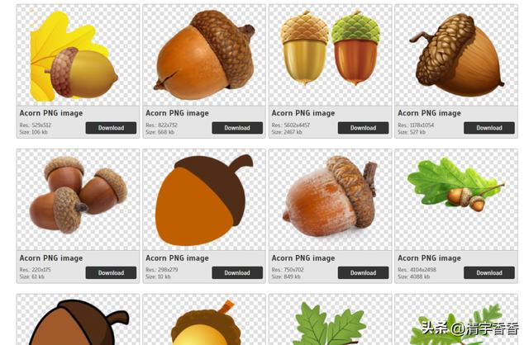Download the 220x175 three-acorn cluster image
The image size is (529, 345).
coord(111,272)
